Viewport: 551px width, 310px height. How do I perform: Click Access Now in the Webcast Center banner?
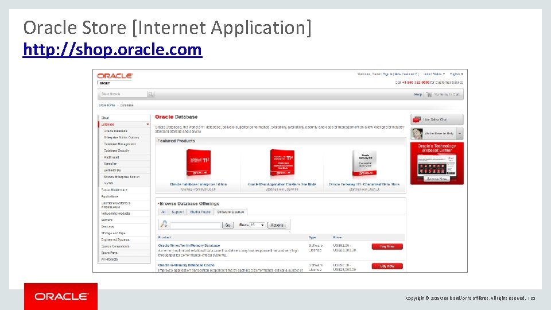pos(437,179)
